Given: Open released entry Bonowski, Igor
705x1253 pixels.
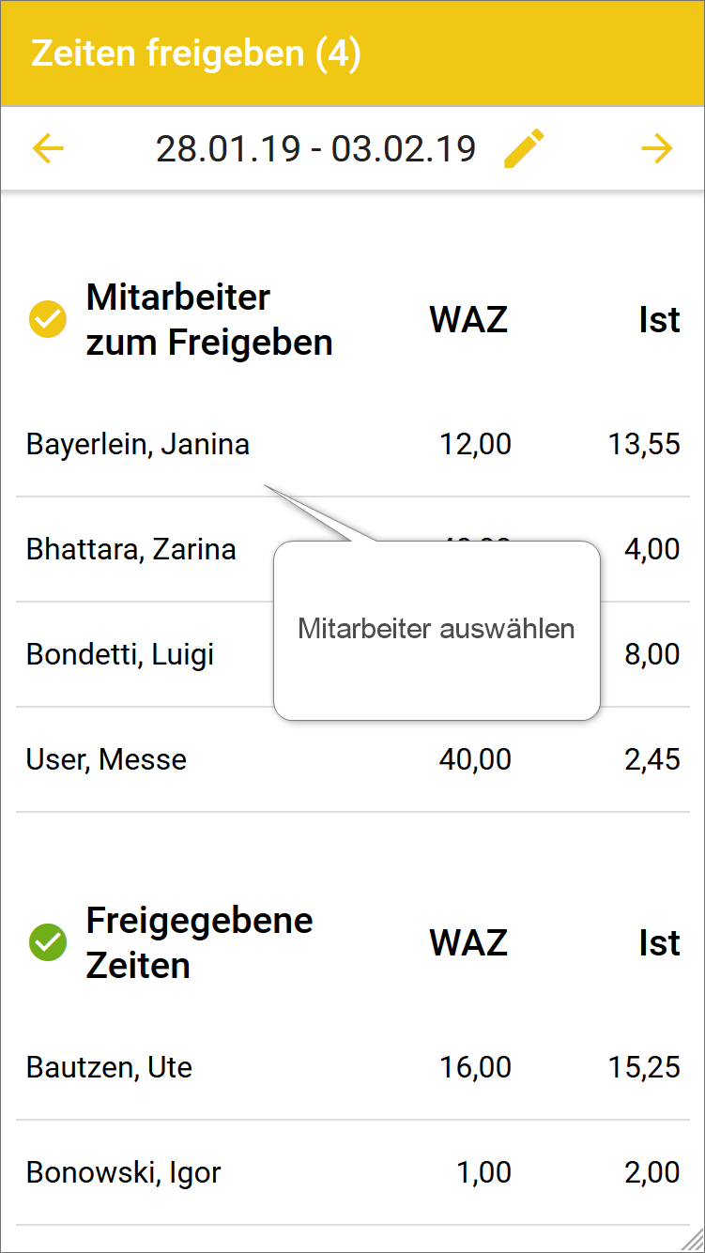Looking at the screenshot, I should coord(123,1172).
